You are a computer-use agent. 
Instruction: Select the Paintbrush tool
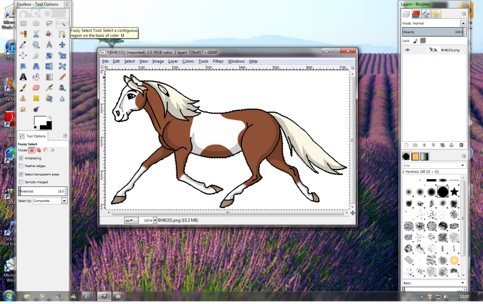pyautogui.click(x=23, y=88)
